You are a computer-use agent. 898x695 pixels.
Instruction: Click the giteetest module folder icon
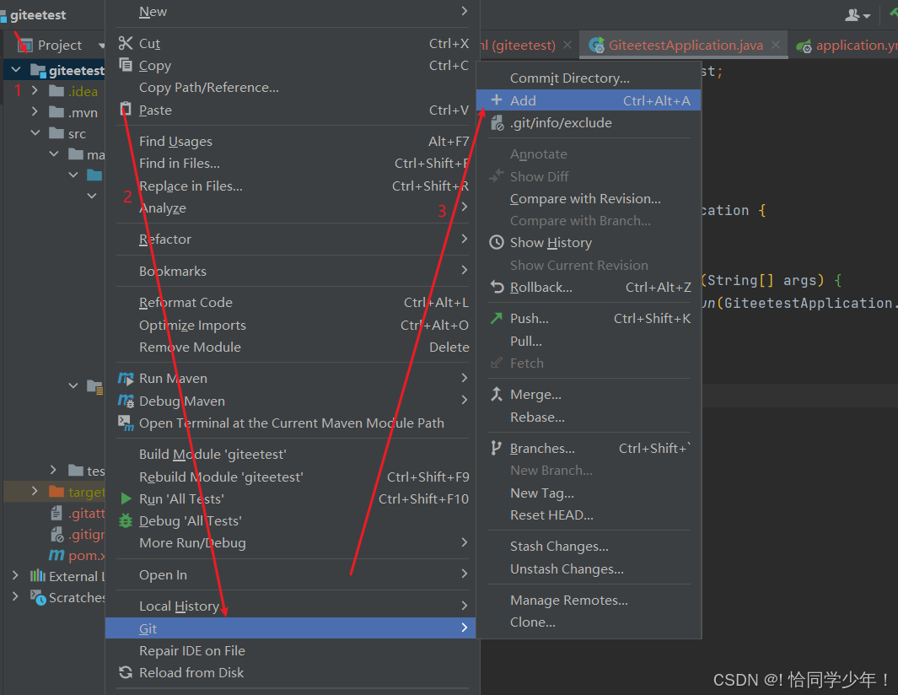click(38, 71)
